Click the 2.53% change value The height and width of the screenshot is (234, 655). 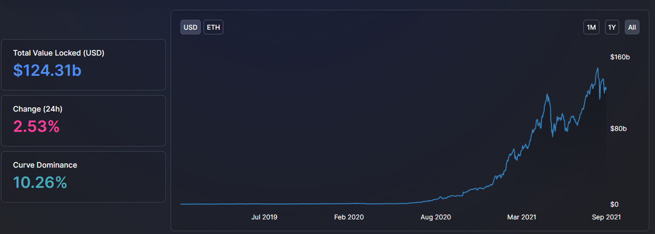(36, 127)
